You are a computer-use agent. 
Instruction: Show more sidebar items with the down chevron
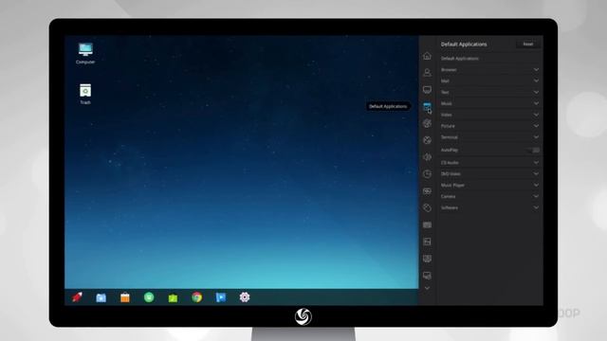pos(427,288)
